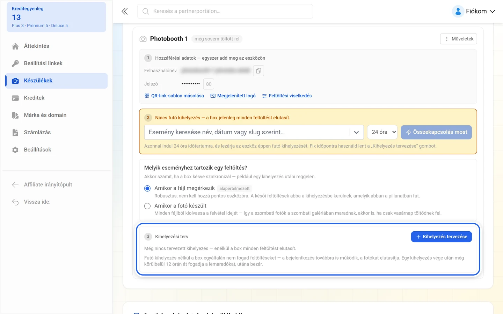Click the return arrow beside Vissza ide
Image resolution: width=503 pixels, height=314 pixels.
(15, 202)
